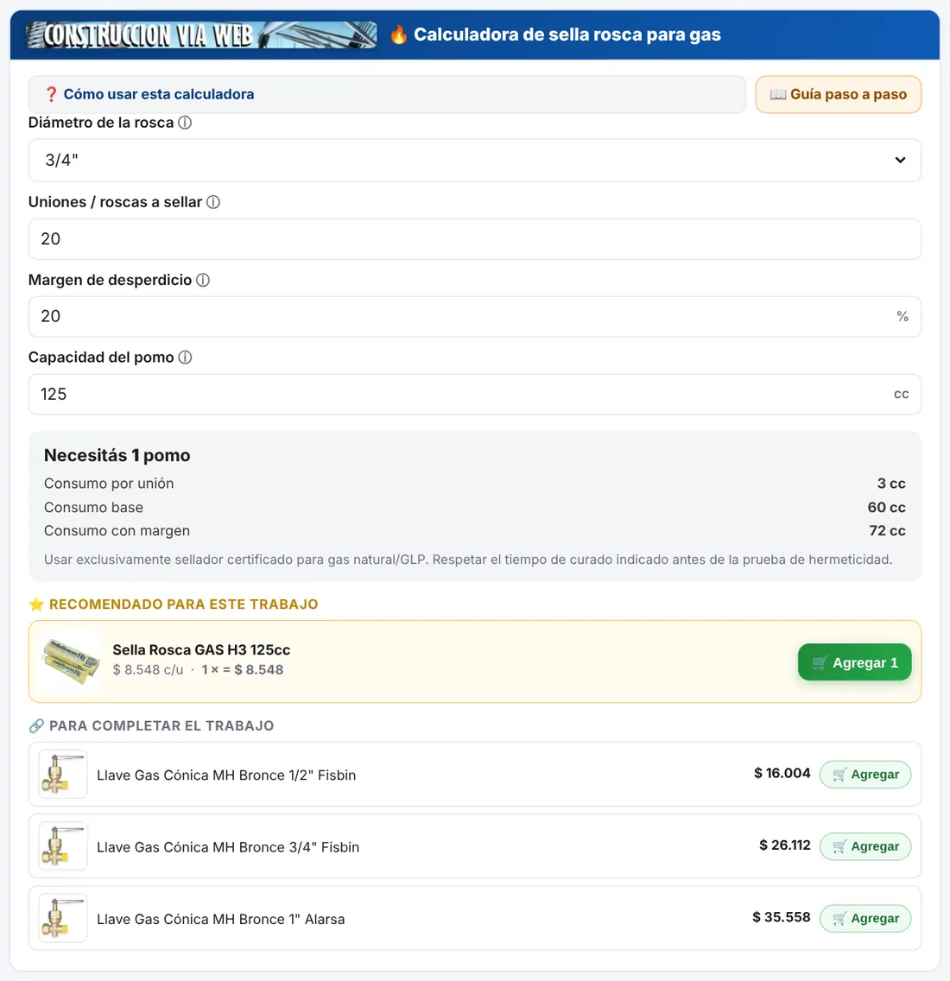Click the Llave Gas Cónica 1" Alarsa thumbnail
950x981 pixels.
pyautogui.click(x=62, y=918)
